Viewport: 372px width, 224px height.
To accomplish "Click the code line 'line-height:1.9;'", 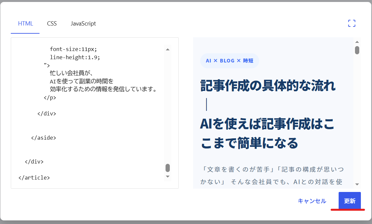I will (x=75, y=57).
